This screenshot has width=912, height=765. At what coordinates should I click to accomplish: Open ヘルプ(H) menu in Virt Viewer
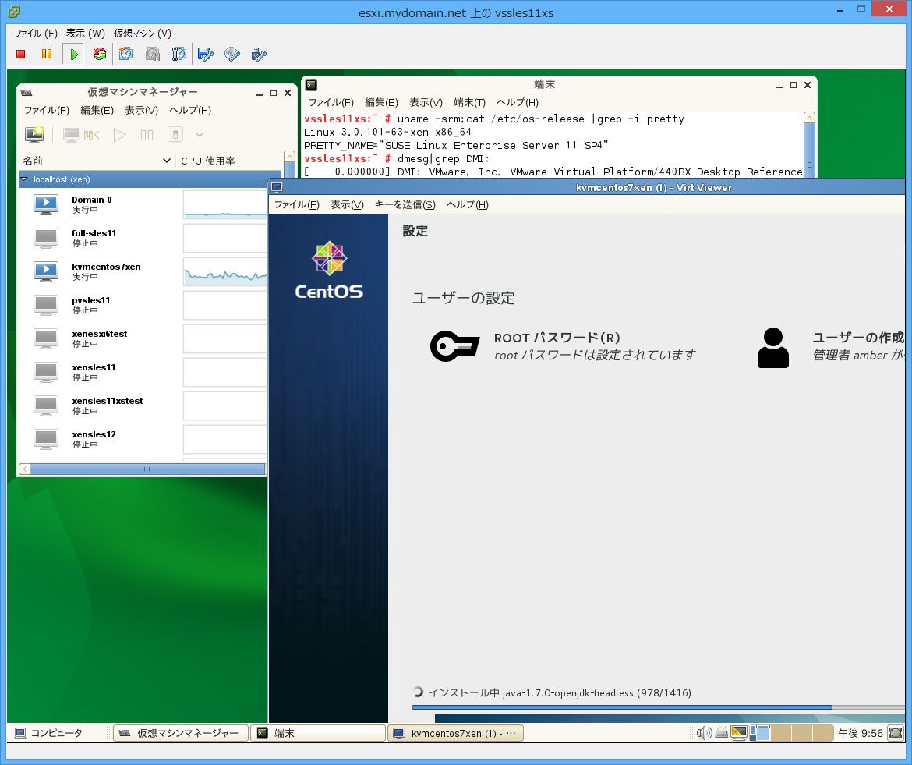[x=468, y=205]
